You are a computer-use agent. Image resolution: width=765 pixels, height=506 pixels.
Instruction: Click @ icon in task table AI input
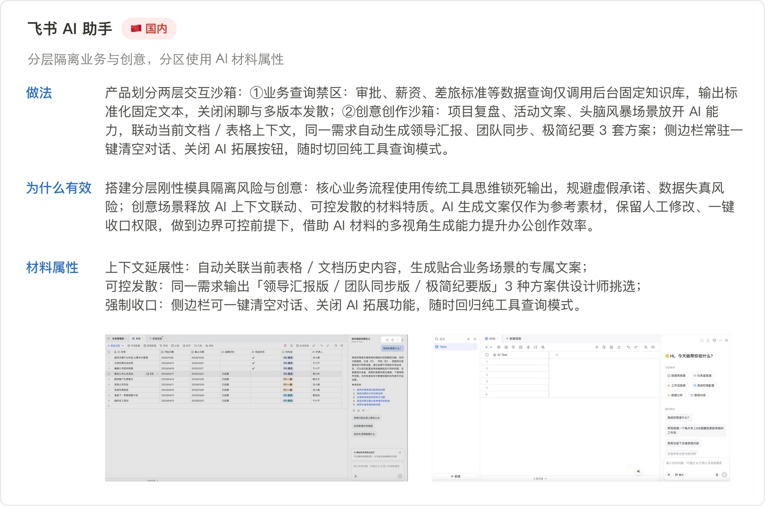click(x=355, y=476)
